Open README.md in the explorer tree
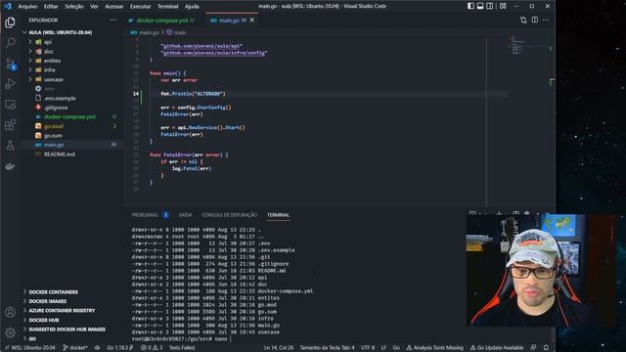Viewport: 626px width, 352px height. [59, 154]
